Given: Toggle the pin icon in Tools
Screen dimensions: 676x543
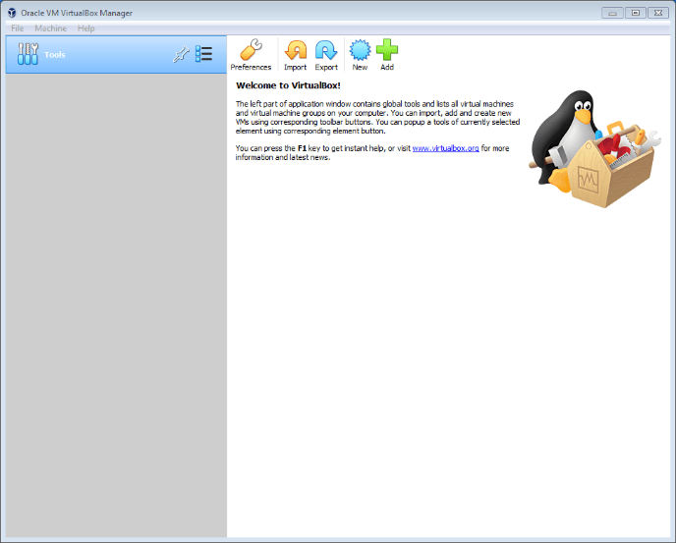Looking at the screenshot, I should pos(181,54).
